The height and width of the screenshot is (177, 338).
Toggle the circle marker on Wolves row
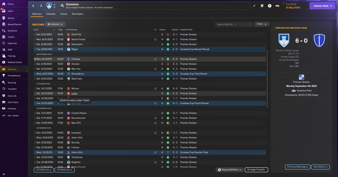[x=35, y=89]
